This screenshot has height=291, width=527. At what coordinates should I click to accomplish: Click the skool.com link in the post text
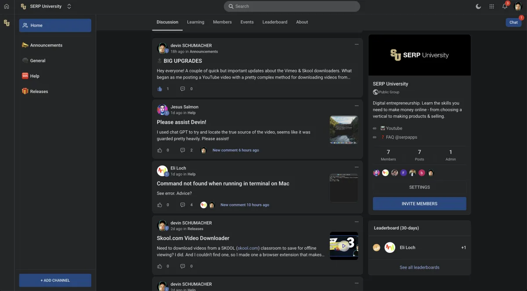pos(248,248)
